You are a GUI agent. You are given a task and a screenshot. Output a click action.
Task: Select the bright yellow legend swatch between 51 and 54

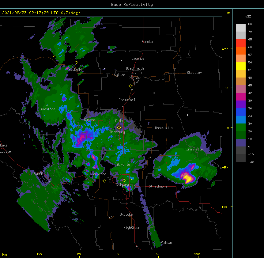[241, 66]
